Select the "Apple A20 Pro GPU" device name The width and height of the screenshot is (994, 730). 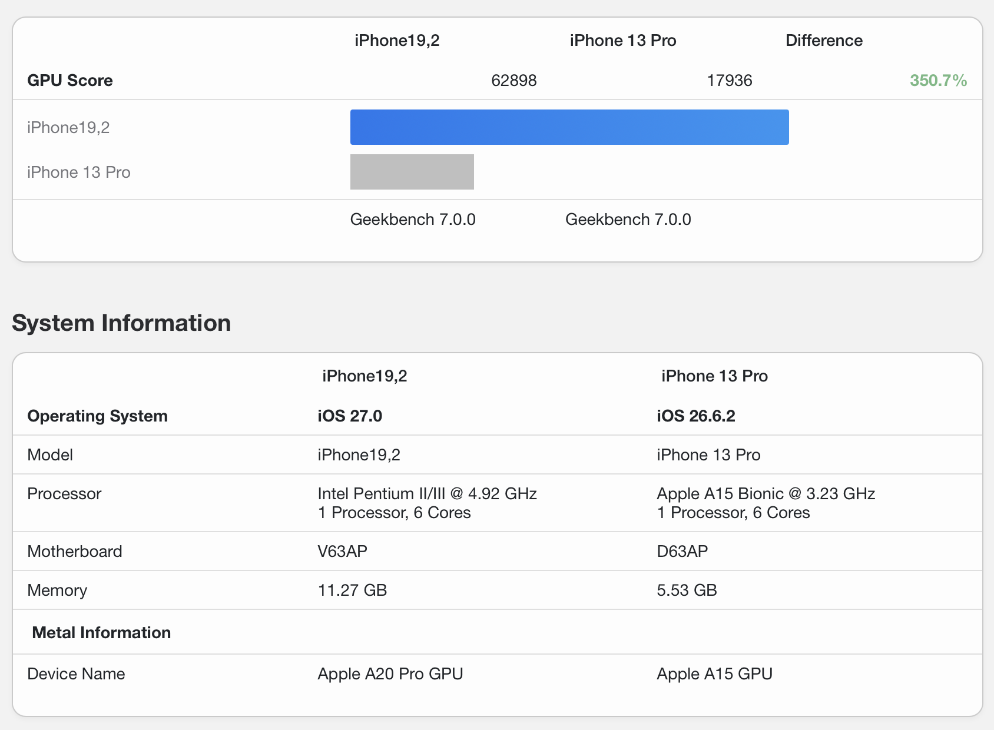click(390, 673)
